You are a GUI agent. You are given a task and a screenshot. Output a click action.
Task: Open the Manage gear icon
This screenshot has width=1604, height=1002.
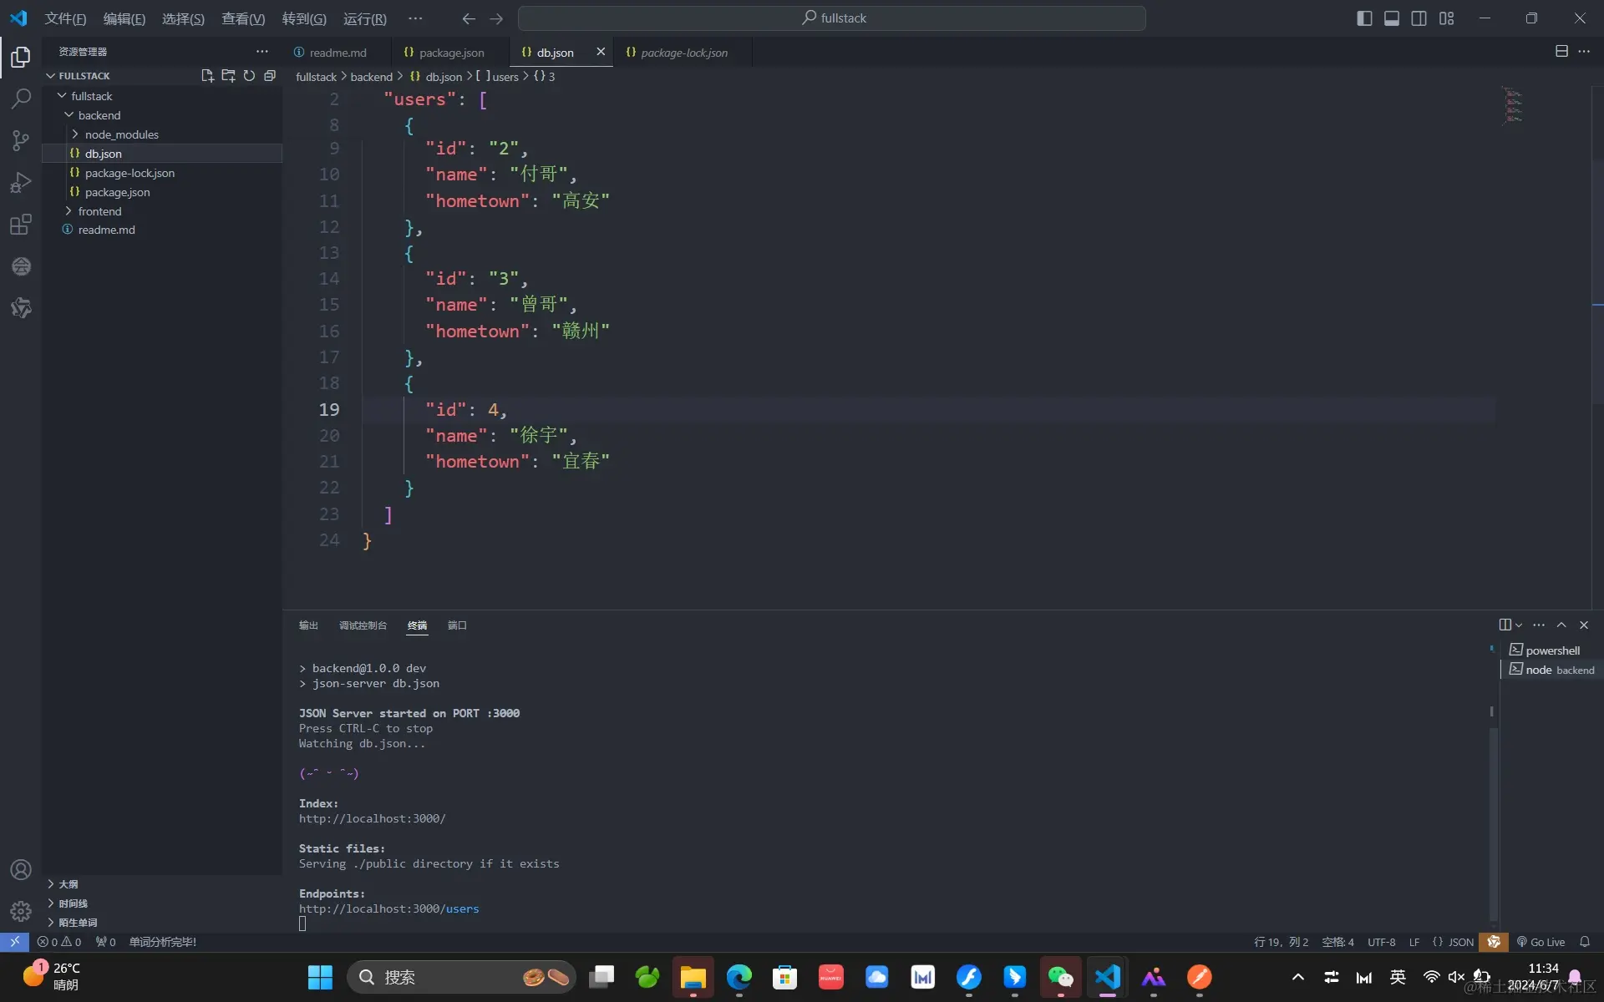(x=21, y=911)
